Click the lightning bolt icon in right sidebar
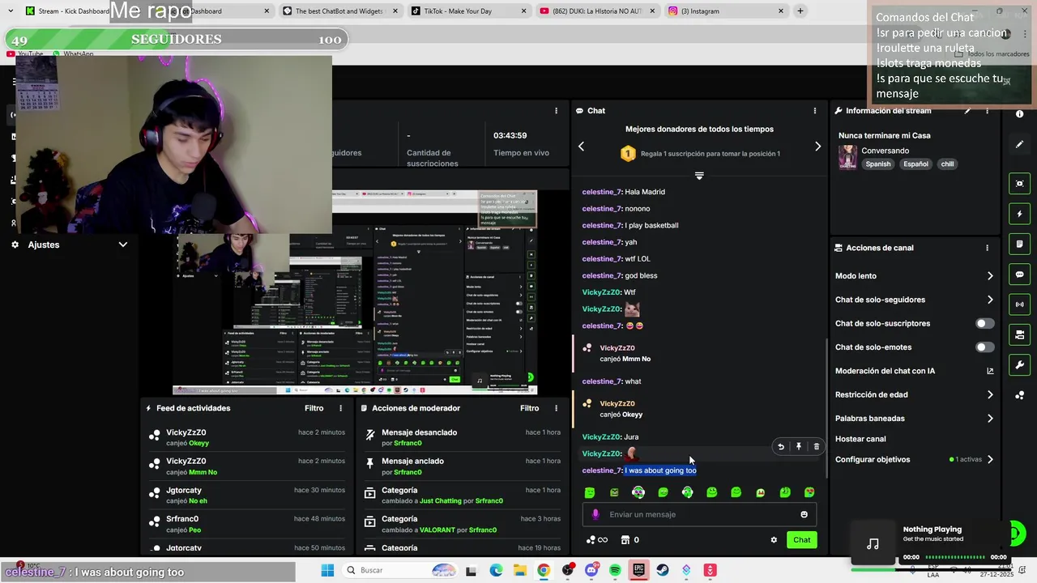 point(1019,214)
